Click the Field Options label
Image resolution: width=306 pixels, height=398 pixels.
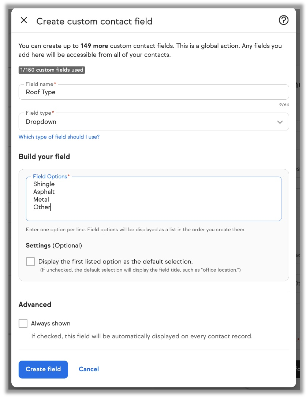coord(50,177)
